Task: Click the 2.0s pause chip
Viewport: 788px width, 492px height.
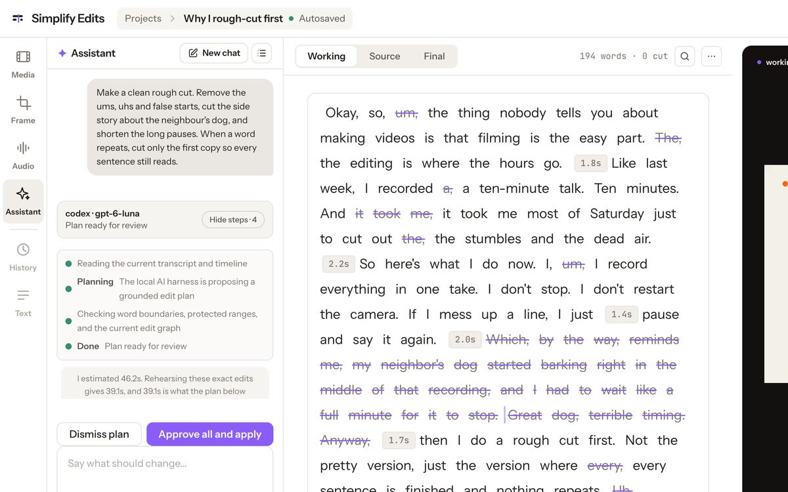Action: (x=465, y=340)
